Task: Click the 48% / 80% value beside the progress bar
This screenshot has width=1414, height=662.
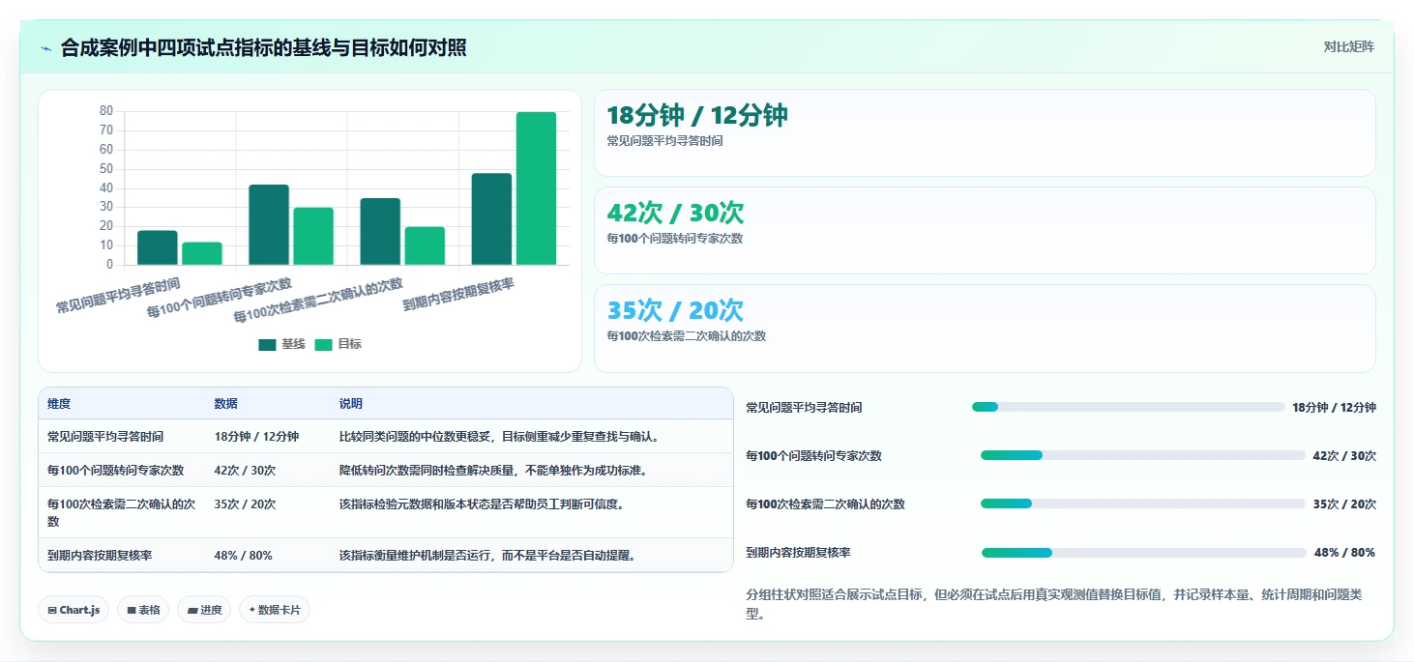Action: (x=1344, y=553)
